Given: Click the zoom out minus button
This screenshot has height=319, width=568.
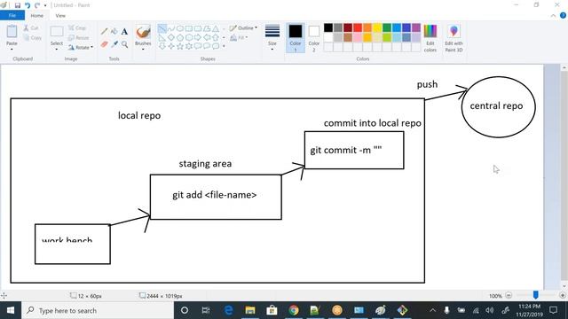Looking at the screenshot, I should tap(509, 295).
